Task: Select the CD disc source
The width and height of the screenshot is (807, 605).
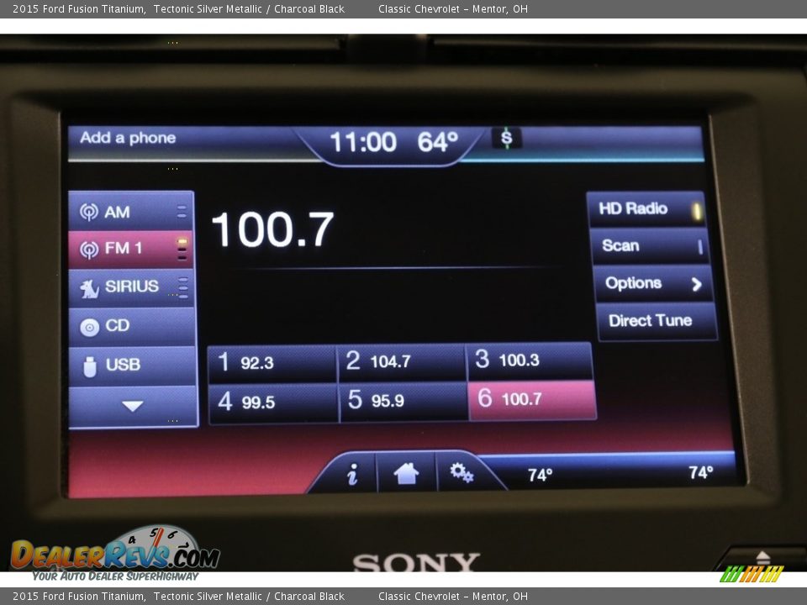Action: pos(132,326)
